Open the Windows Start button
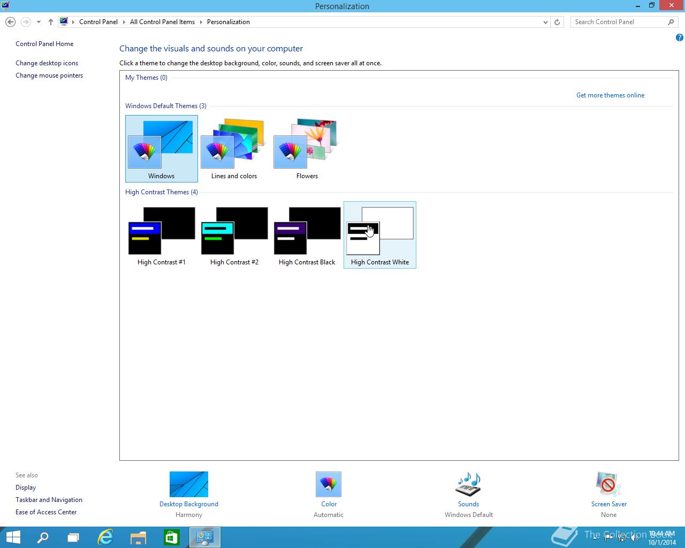The height and width of the screenshot is (548, 685). [x=13, y=537]
